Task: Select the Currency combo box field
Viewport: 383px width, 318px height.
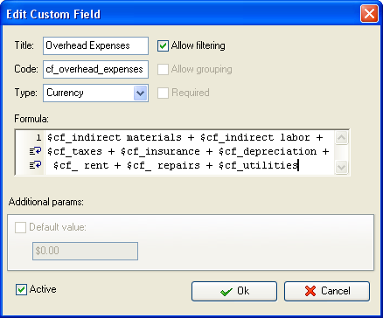Action: click(x=95, y=93)
